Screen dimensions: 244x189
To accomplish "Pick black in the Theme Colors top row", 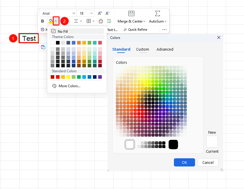I will 58,43.
